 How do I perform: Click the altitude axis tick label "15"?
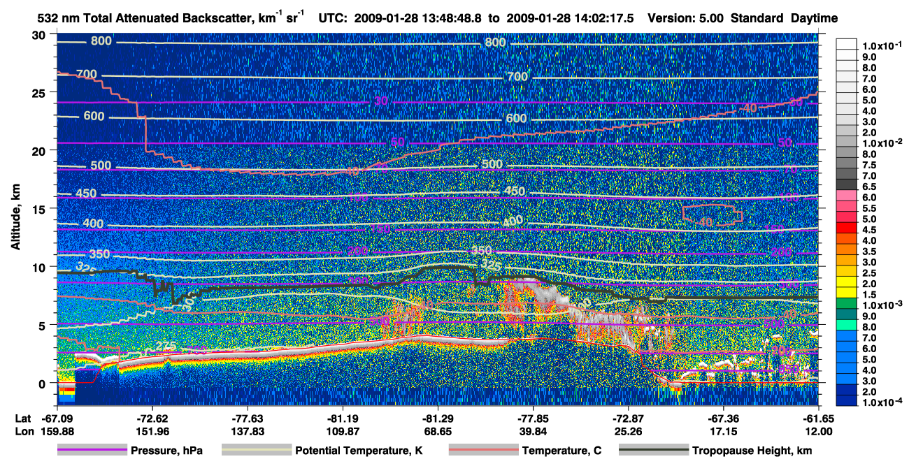(41, 209)
